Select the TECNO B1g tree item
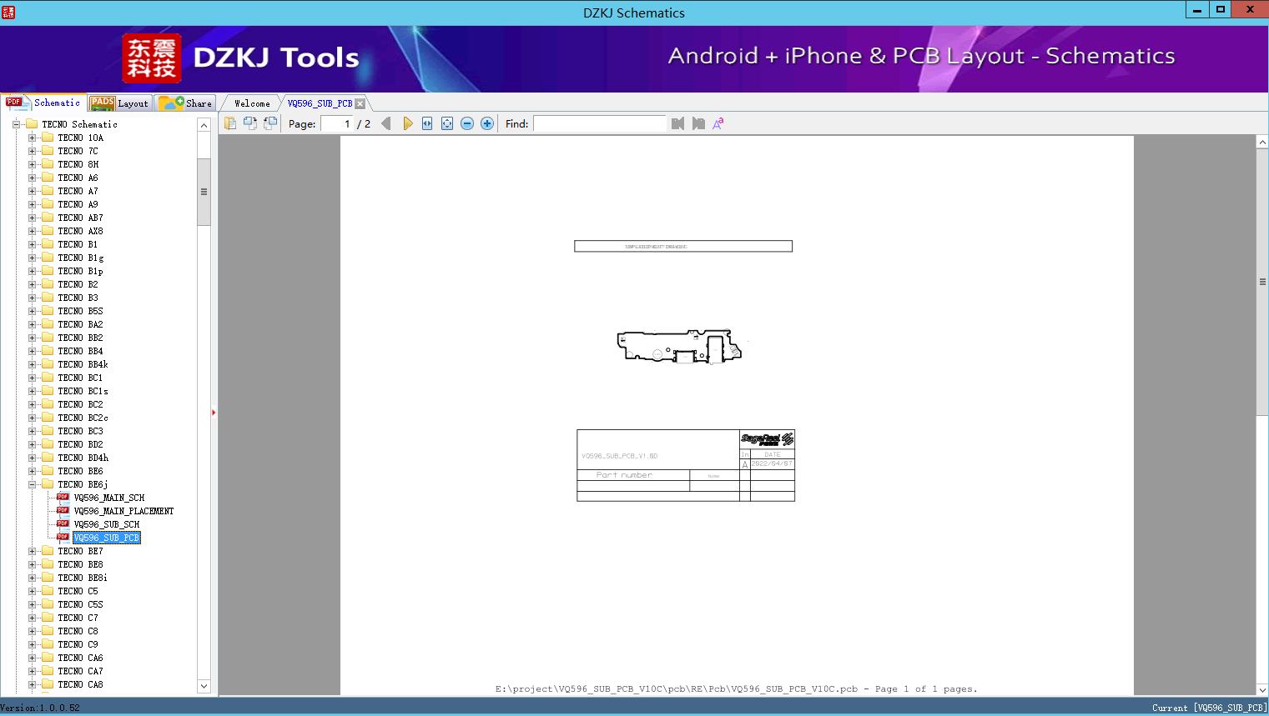The image size is (1269, 716). 81,258
